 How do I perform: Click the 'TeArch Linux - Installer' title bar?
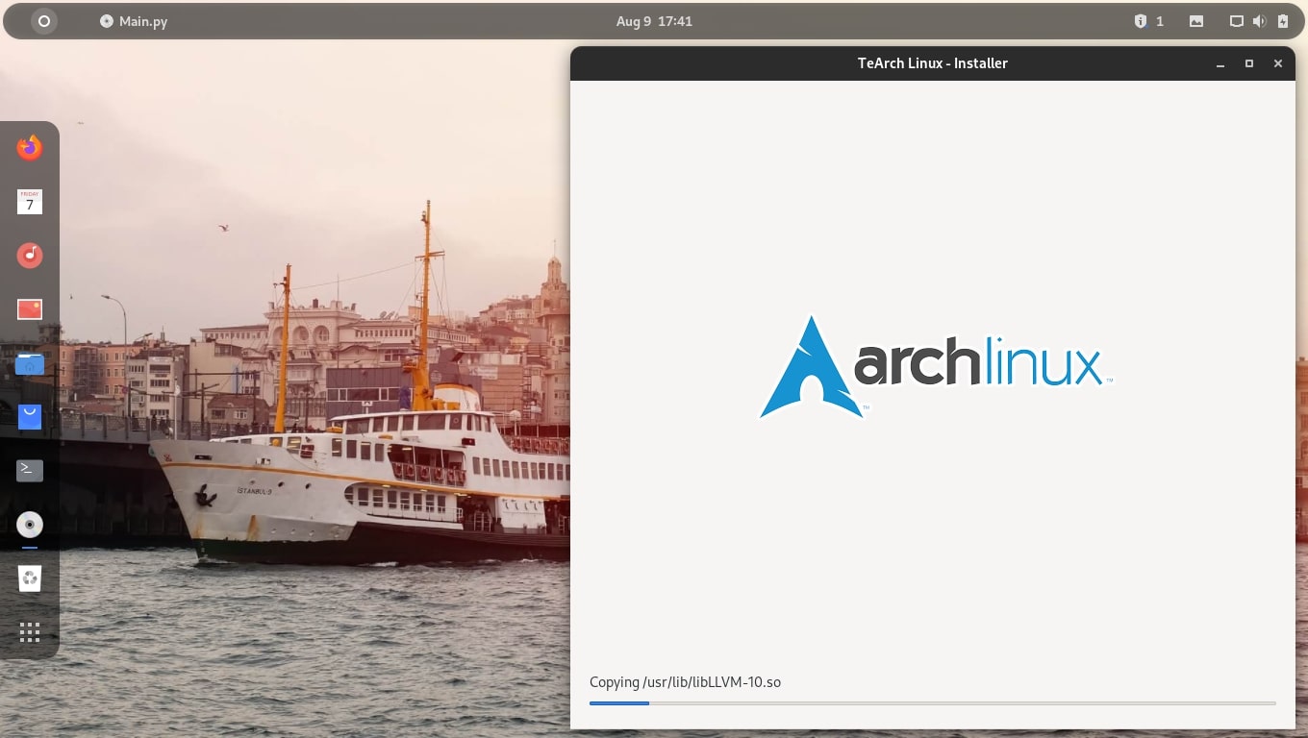click(x=932, y=63)
